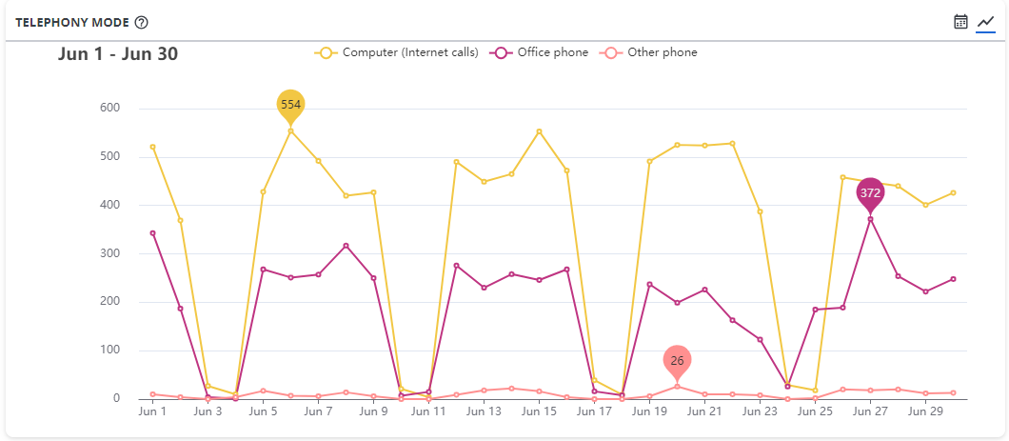
Task: Click the yellow 554 peak marker pin
Action: click(290, 105)
